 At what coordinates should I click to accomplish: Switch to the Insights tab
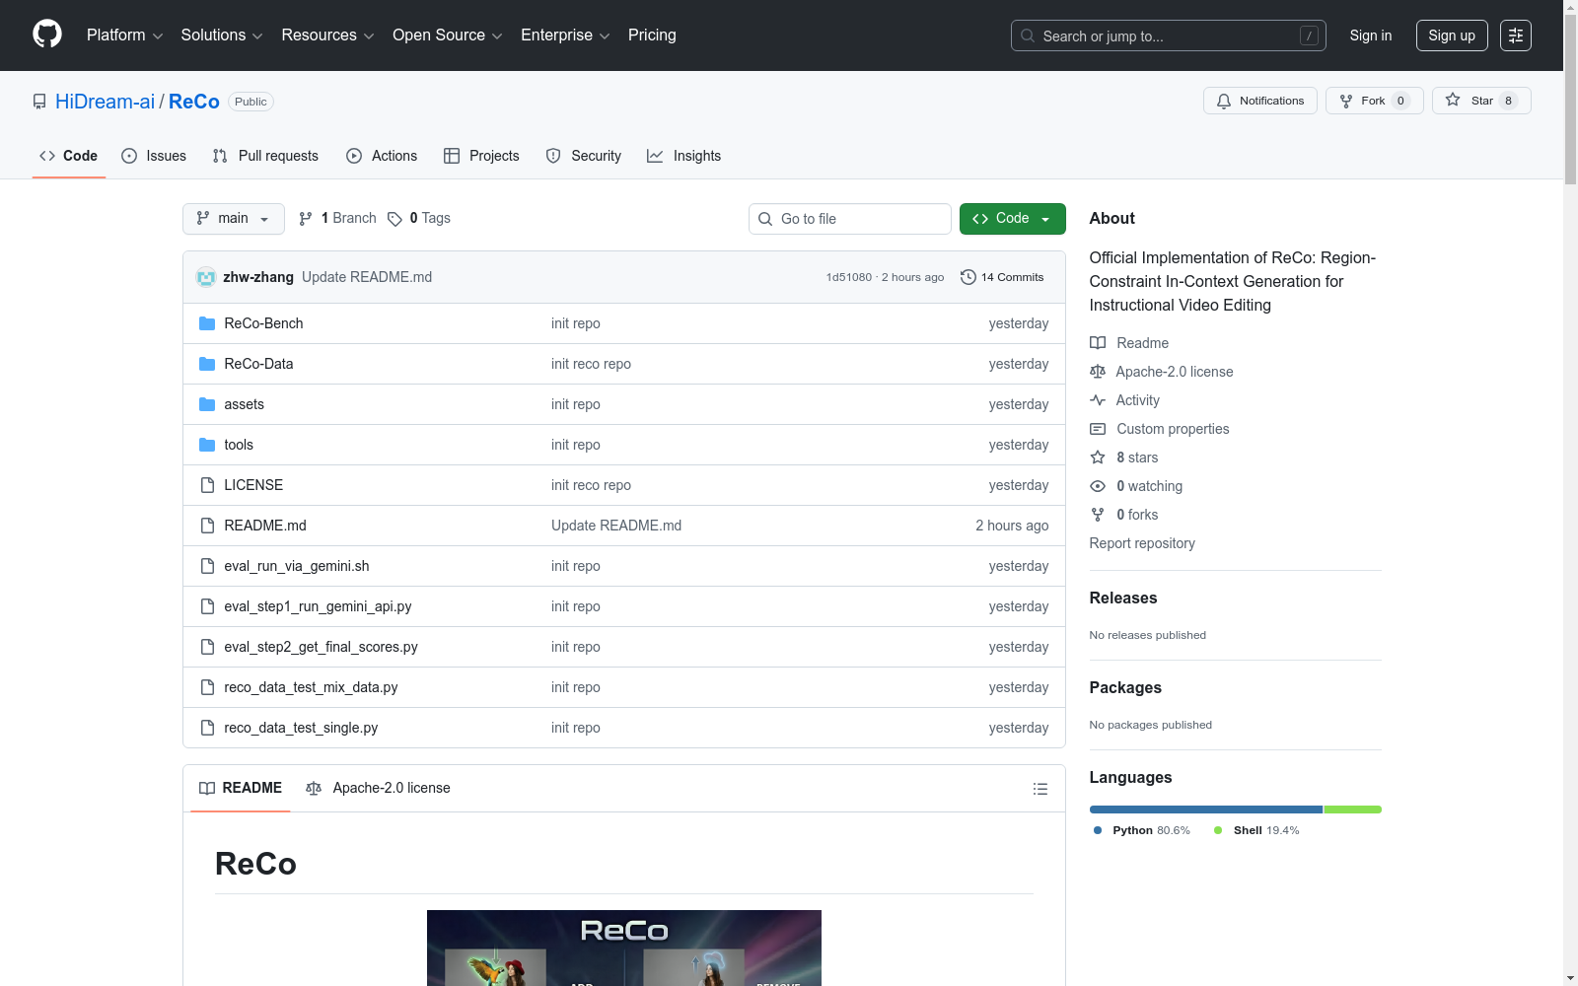pyautogui.click(x=684, y=156)
